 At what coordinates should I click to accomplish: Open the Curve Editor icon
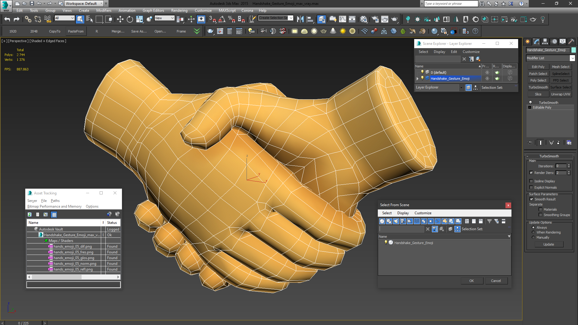(x=343, y=20)
